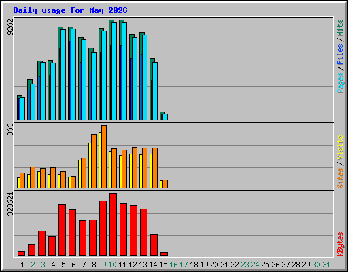Select day 20 on the x-axis
The width and height of the screenshot is (348, 272).
pos(214,265)
